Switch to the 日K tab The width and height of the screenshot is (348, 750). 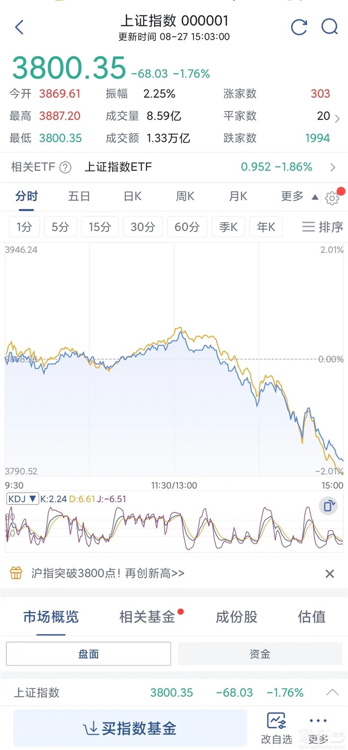132,197
